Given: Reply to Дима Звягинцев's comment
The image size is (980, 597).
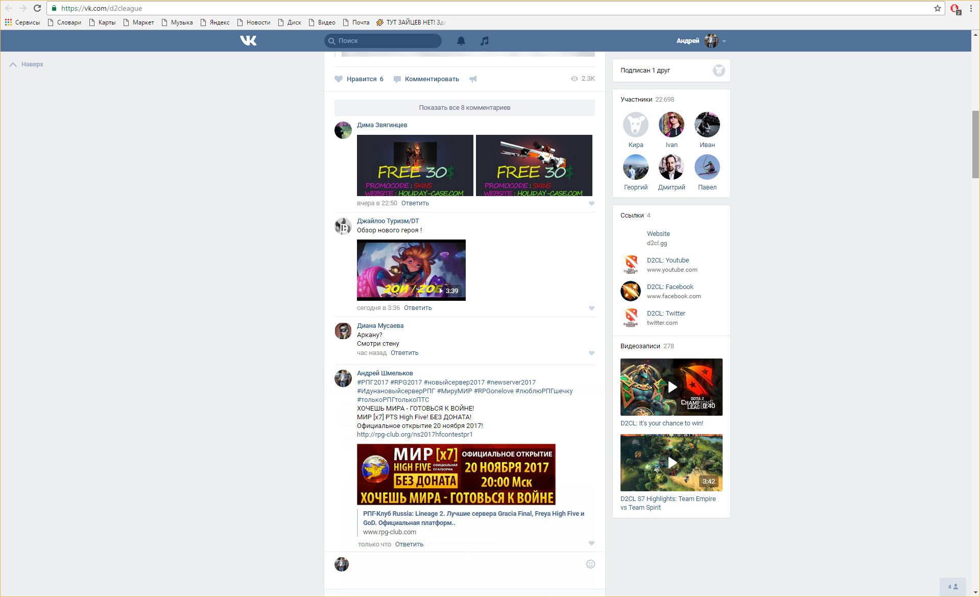Looking at the screenshot, I should click(415, 203).
